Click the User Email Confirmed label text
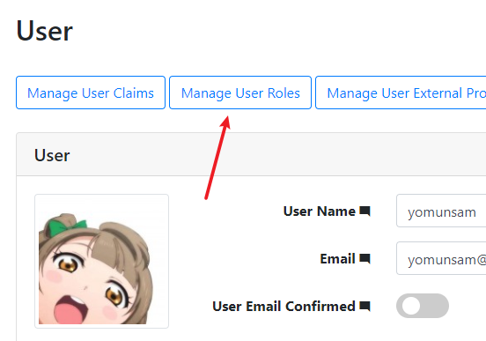This screenshot has width=486, height=341. tap(283, 307)
